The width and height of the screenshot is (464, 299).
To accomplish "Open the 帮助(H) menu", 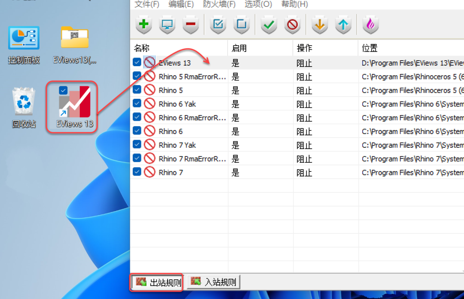I will pos(294,4).
